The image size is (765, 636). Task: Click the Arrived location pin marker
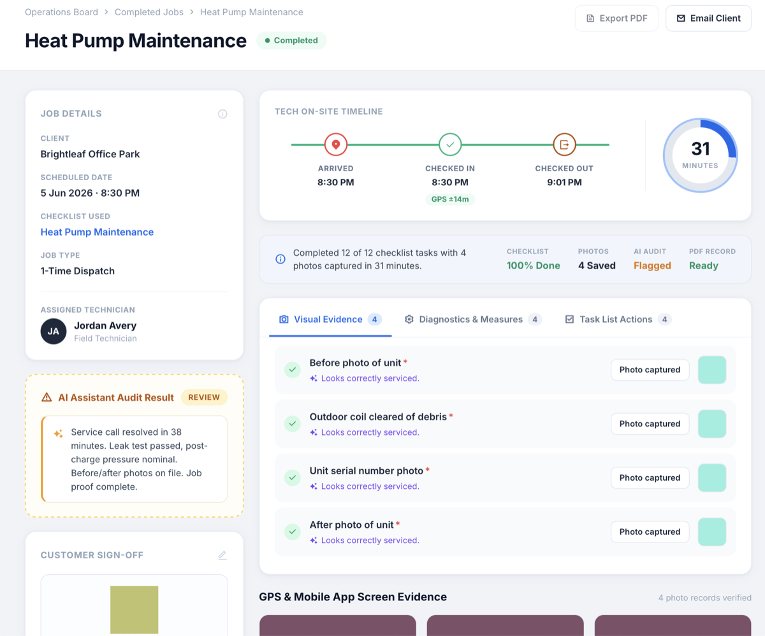pyautogui.click(x=336, y=145)
